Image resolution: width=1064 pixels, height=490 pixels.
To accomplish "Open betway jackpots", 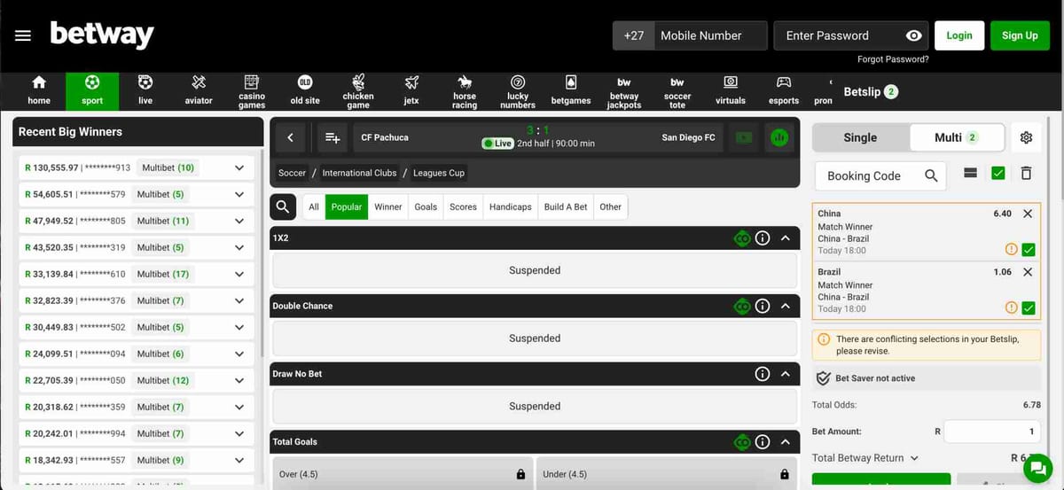I will 624,90.
